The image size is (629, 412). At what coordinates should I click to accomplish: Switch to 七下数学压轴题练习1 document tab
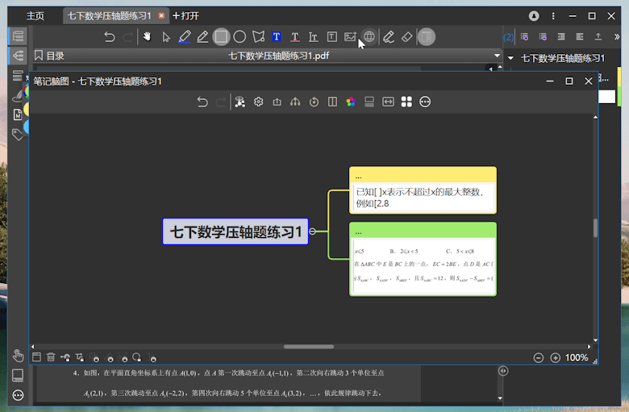[109, 16]
